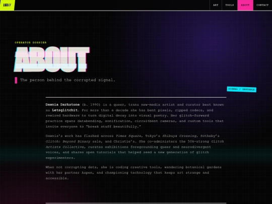
Task: Open the CONTACT page link
Action: [262, 5]
